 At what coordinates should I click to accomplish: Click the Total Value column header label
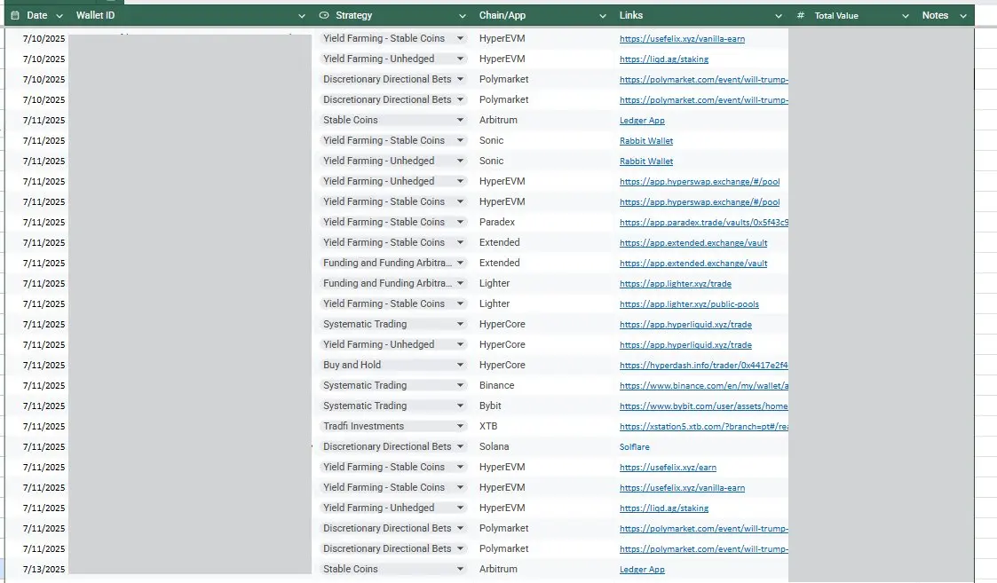point(836,15)
